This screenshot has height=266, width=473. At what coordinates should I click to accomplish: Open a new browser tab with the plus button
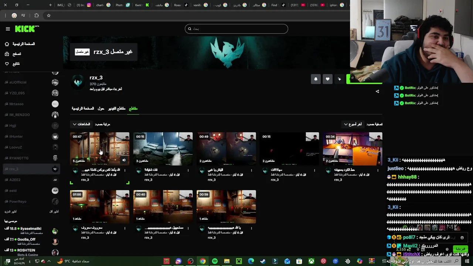(x=50, y=5)
